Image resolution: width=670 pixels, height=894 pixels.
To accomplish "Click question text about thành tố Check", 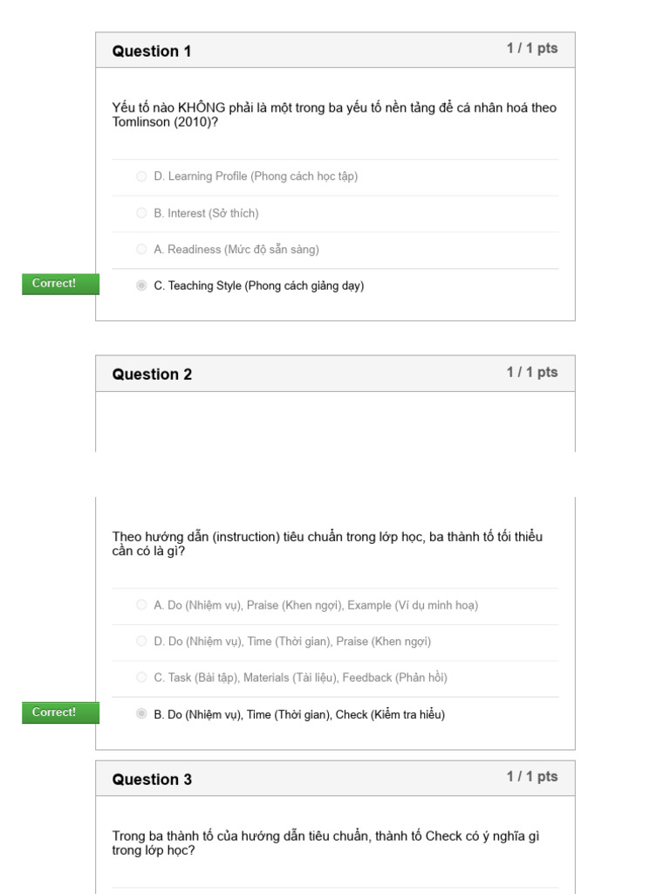I will [326, 842].
